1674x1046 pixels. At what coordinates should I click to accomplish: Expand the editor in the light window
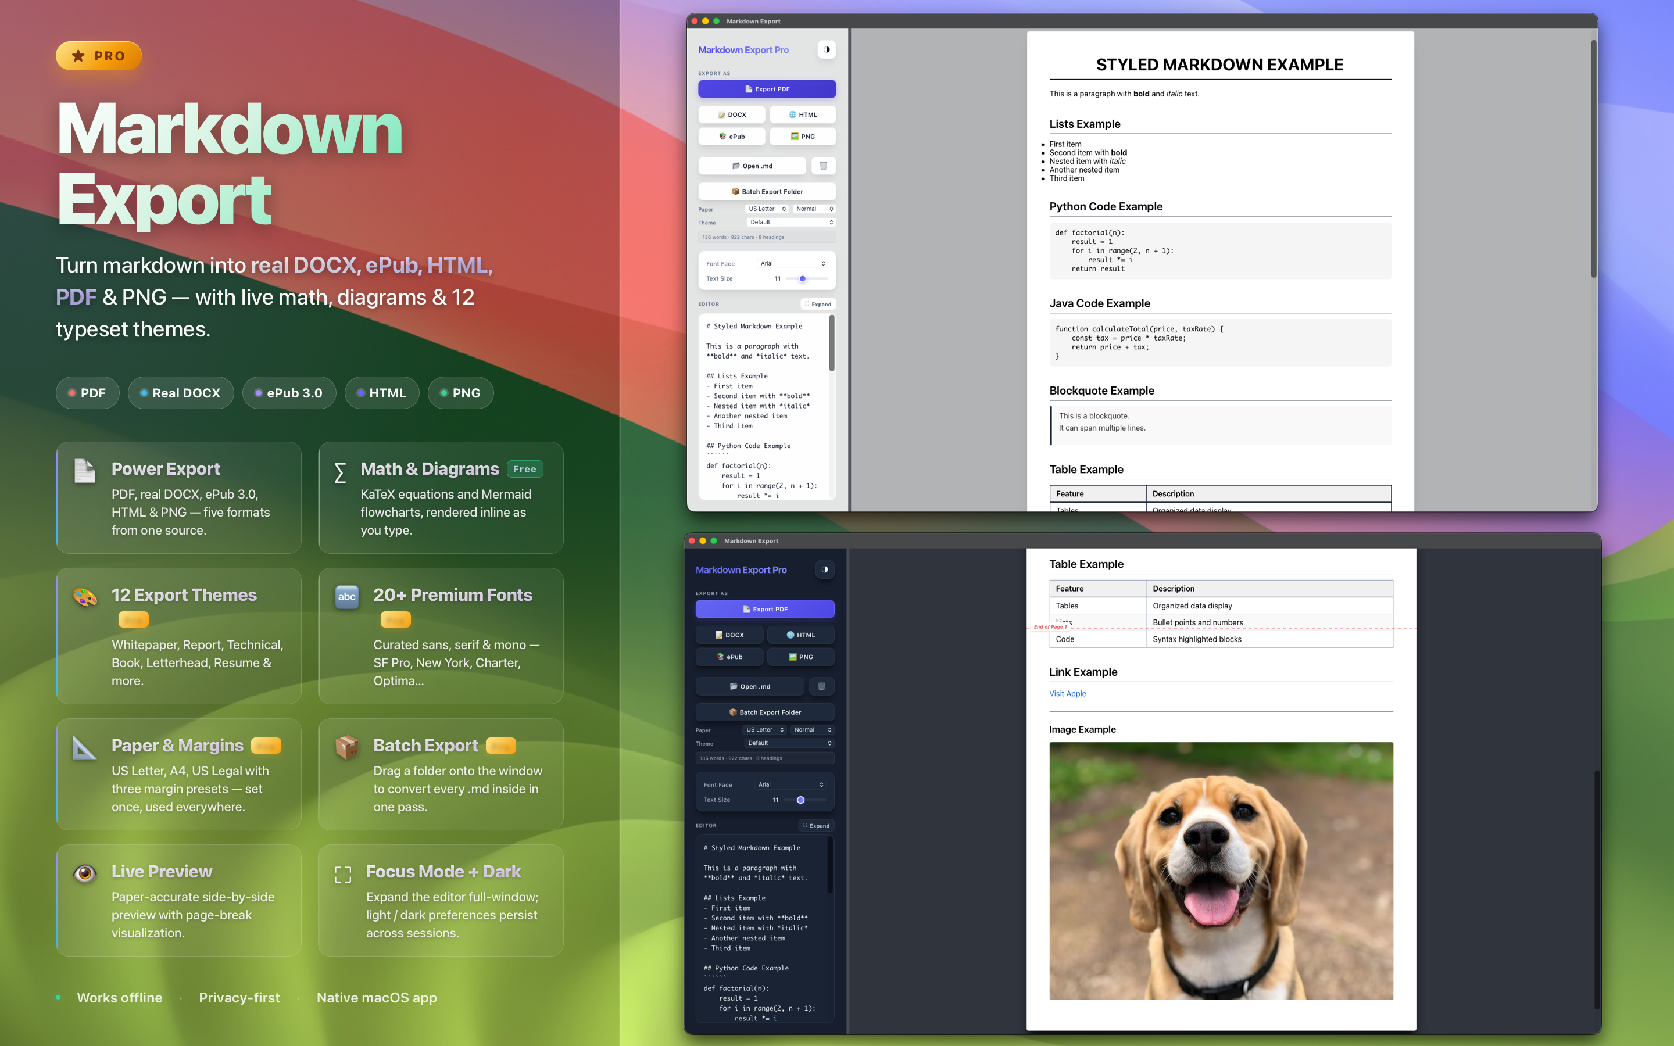pos(818,304)
